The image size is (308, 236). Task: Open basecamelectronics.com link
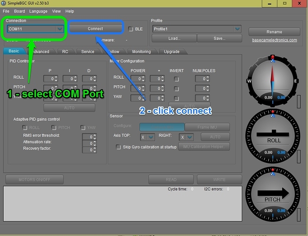coord(275,40)
